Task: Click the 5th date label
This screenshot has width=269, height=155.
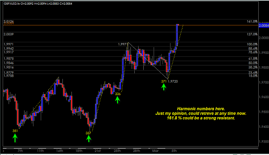Action: (x=174, y=151)
